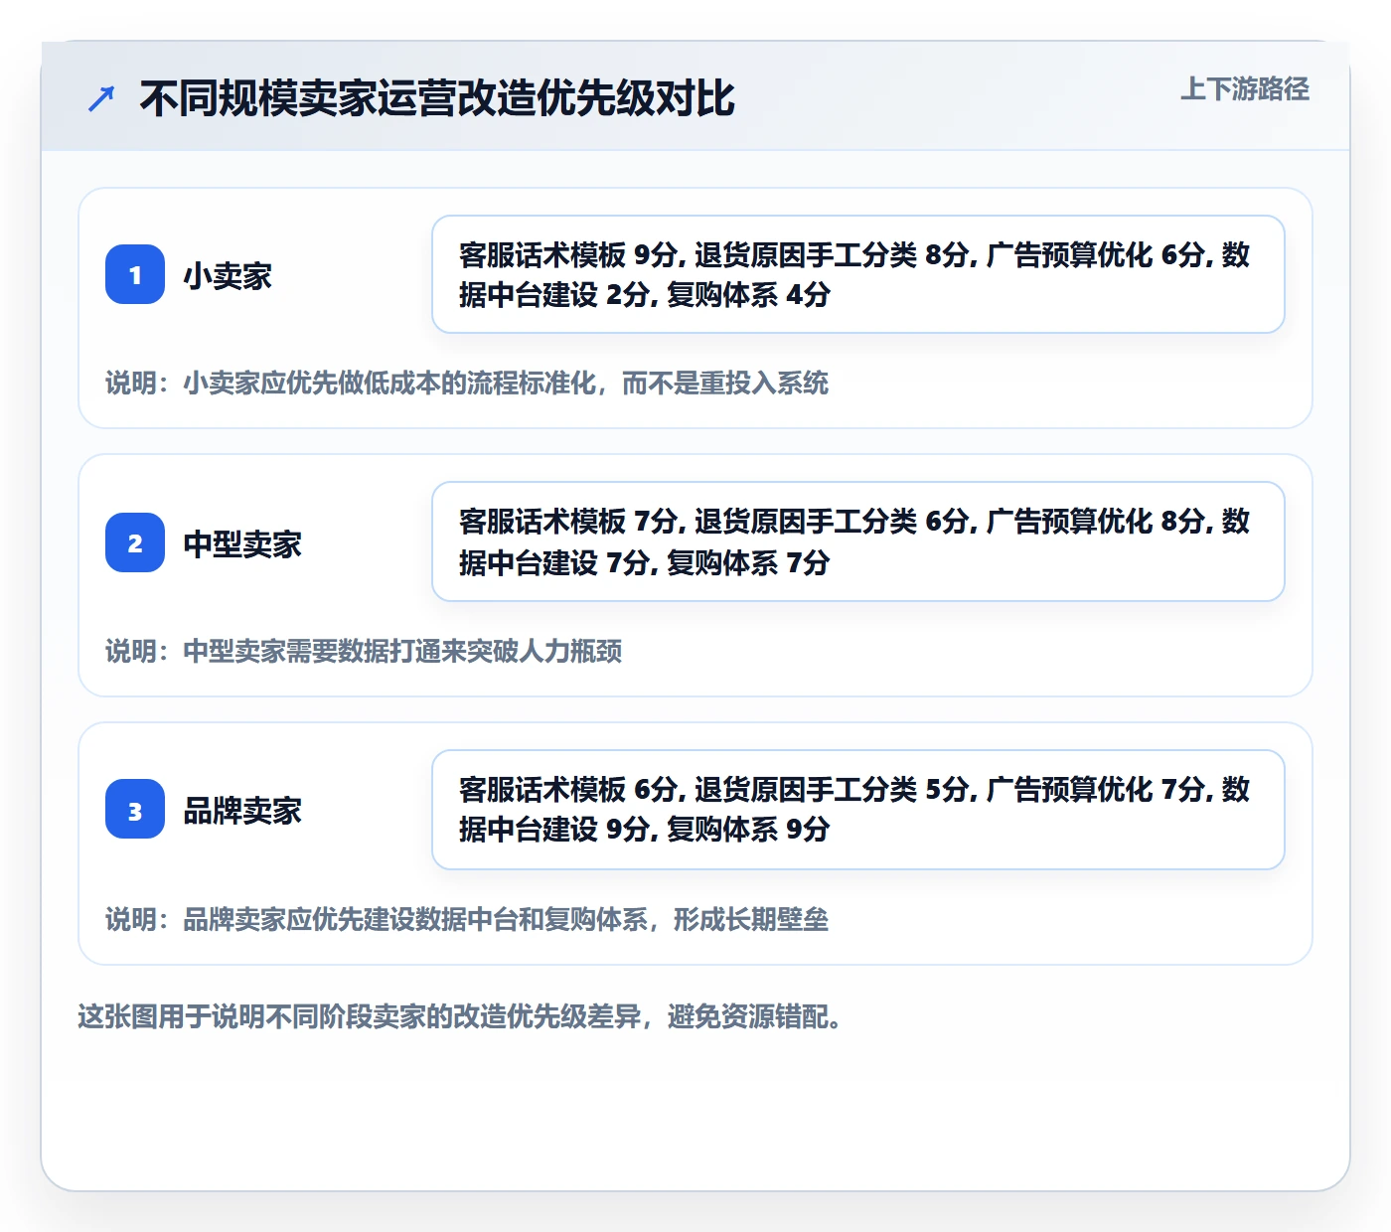The image size is (1391, 1232).
Task: Click the note 品牌卖家应优先建设数据中台和复购体系
Action: (467, 920)
